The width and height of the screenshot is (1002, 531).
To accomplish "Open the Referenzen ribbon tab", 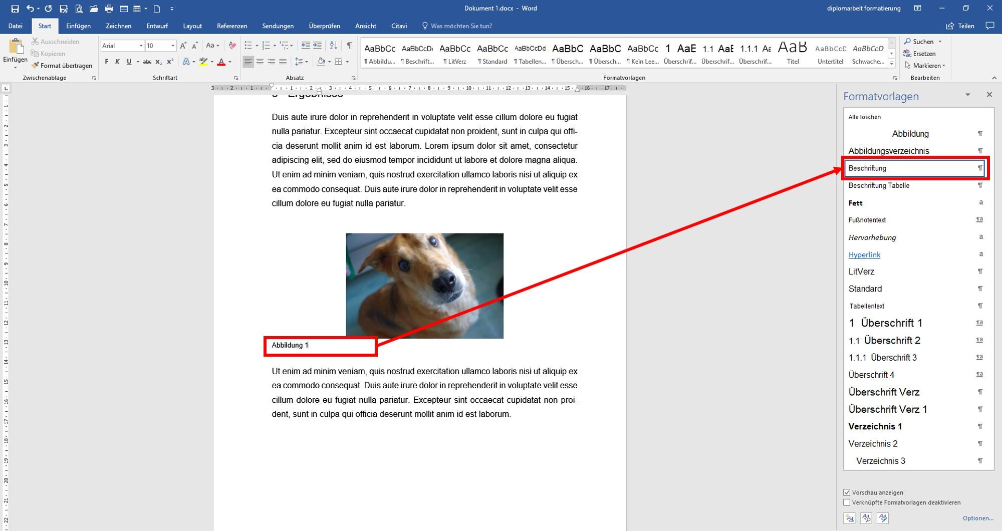I will pos(232,26).
